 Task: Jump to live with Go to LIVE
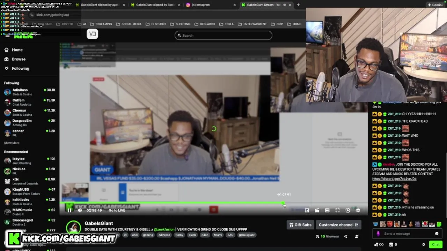[x=117, y=210]
